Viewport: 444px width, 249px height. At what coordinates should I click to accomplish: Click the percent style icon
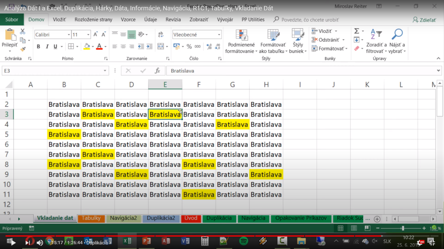tap(189, 47)
